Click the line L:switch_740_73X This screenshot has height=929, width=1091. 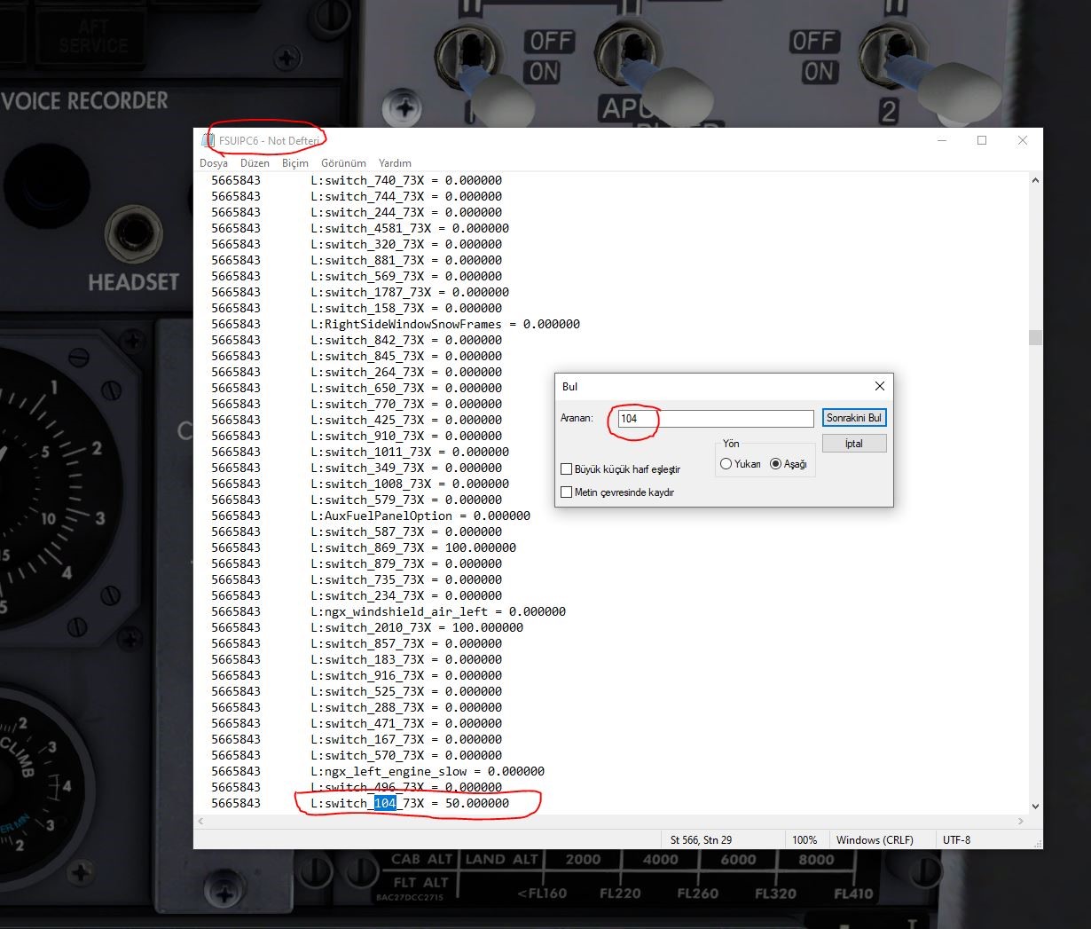pyautogui.click(x=406, y=180)
